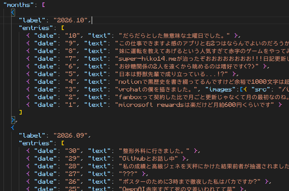Click the OpenAI entry text for date 25
The image size is (289, 191).
pyautogui.click(x=177, y=189)
